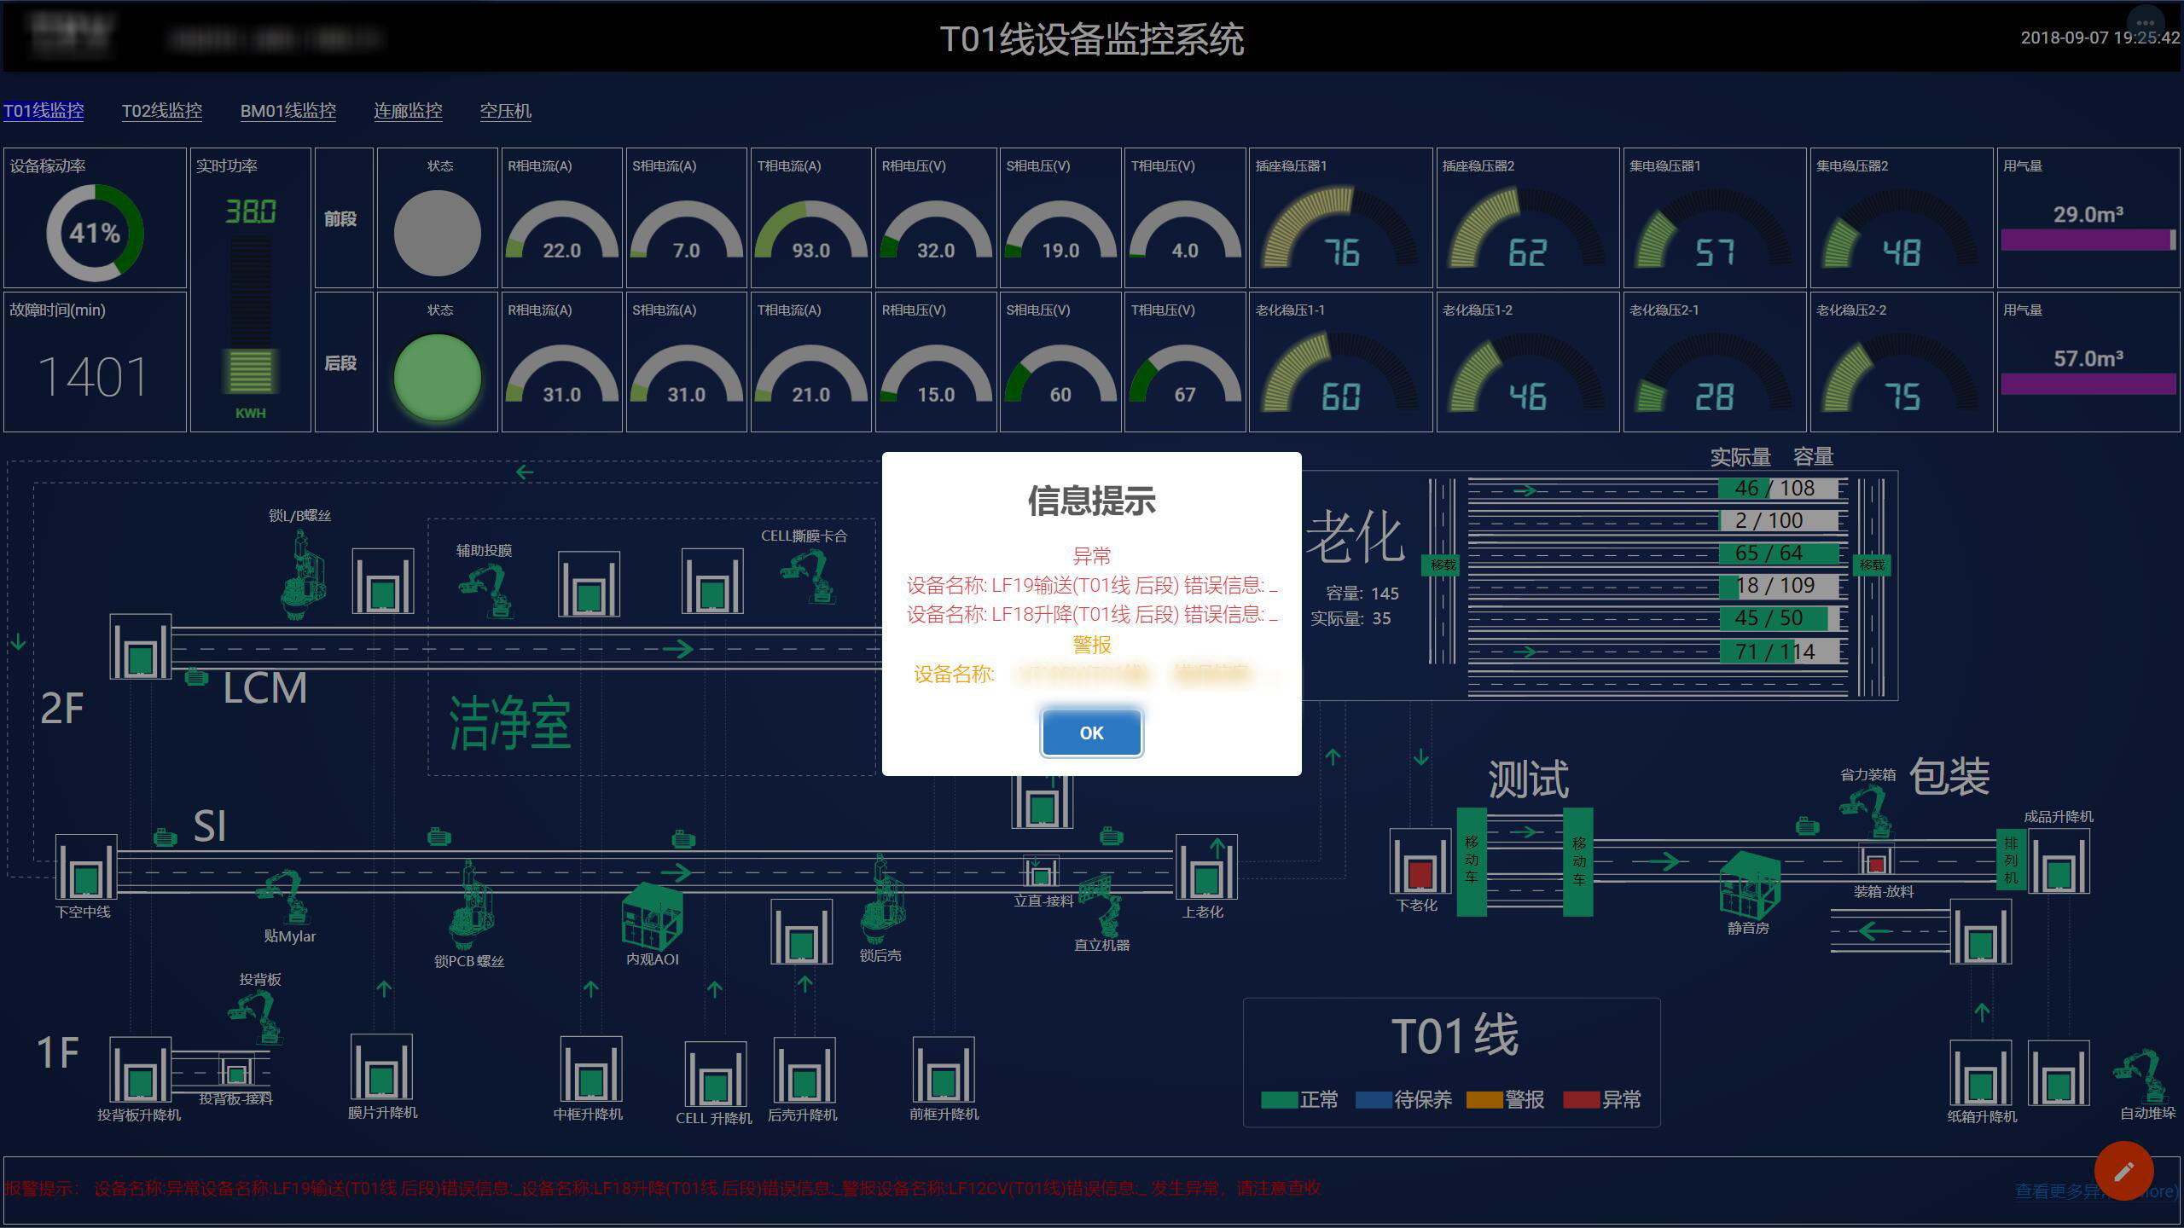Open the BM01线监控 tab
The height and width of the screenshot is (1228, 2184).
point(288,111)
